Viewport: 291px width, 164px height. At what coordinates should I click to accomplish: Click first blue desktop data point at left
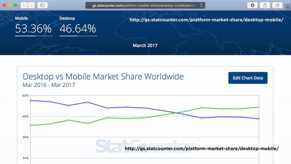[30, 100]
